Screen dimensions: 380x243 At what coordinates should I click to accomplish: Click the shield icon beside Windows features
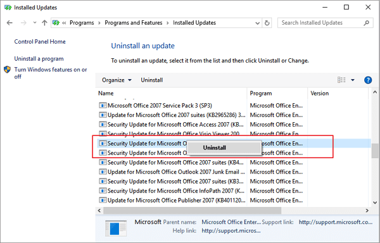(7, 70)
